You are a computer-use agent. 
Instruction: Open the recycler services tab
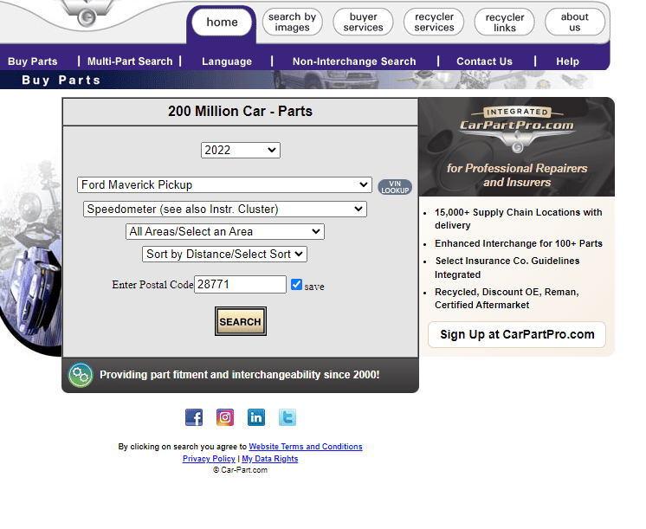click(x=434, y=22)
